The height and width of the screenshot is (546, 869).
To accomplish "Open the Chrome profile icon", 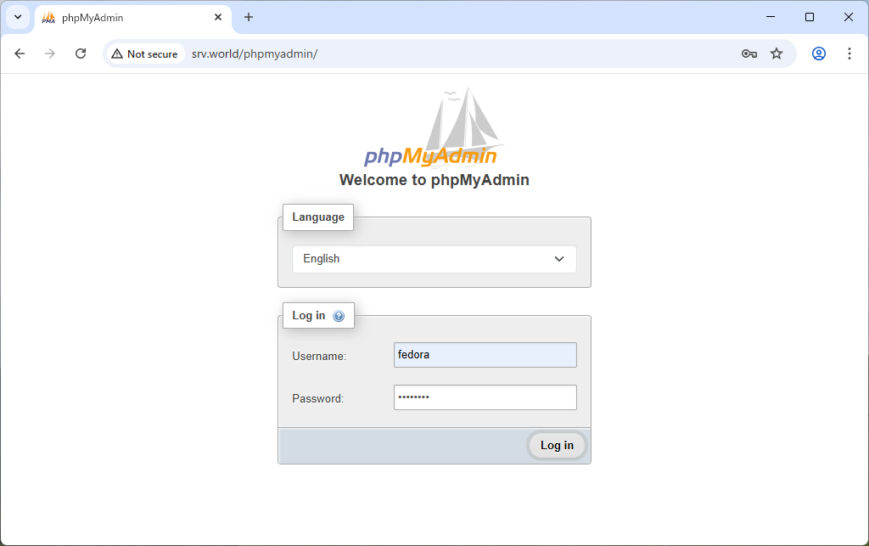I will pyautogui.click(x=819, y=53).
